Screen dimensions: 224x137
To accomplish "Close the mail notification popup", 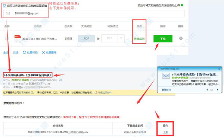I will [219, 69].
